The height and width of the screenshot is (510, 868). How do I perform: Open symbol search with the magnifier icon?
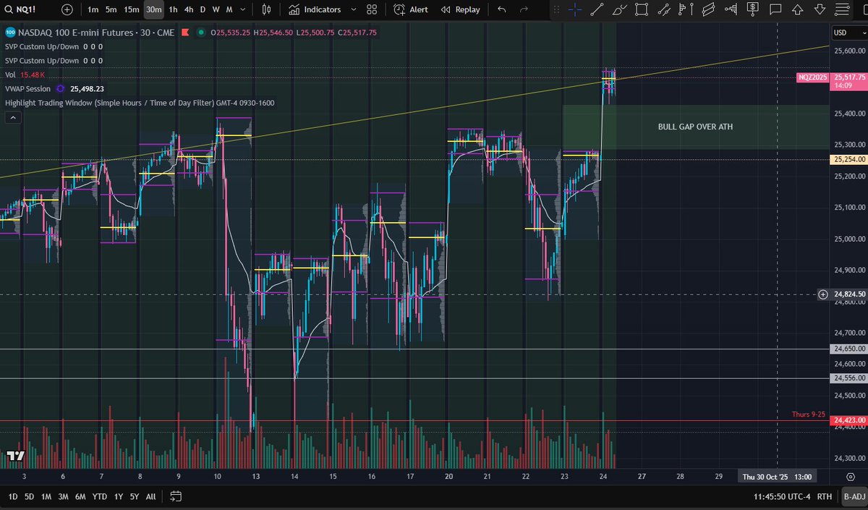(10, 9)
